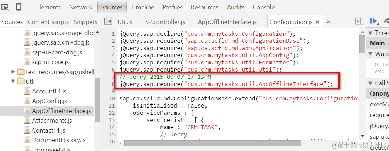Open jquery.sap.xml-dbg.js file
This screenshot has height=151, width=389.
click(61, 43)
